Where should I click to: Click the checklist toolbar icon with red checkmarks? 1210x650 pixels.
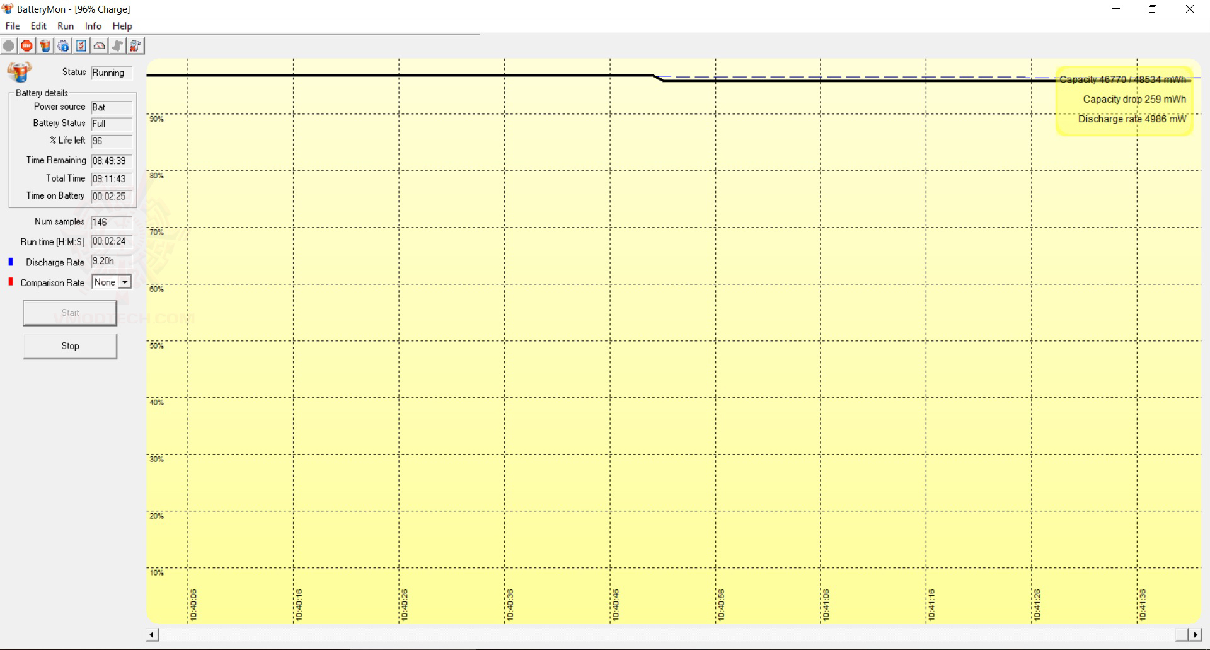click(x=81, y=46)
